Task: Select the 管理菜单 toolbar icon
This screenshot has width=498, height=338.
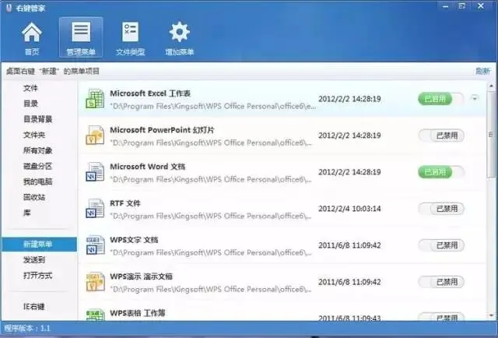Action: click(x=81, y=38)
